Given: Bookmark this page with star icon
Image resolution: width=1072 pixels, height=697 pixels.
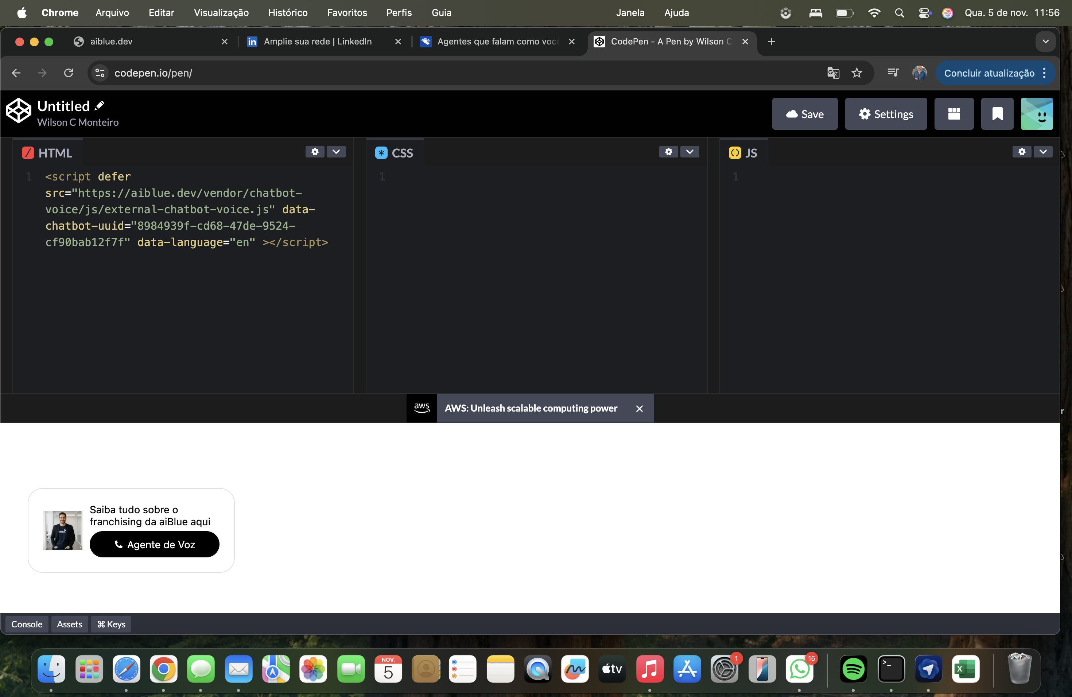Looking at the screenshot, I should coord(857,73).
